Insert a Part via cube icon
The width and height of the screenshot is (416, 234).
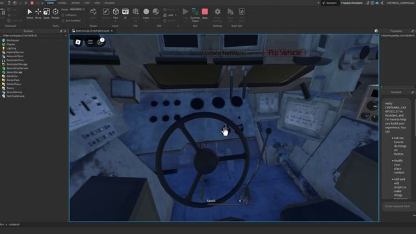pyautogui.click(x=116, y=12)
